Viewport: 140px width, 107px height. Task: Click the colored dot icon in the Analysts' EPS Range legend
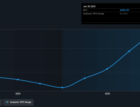click(7, 102)
